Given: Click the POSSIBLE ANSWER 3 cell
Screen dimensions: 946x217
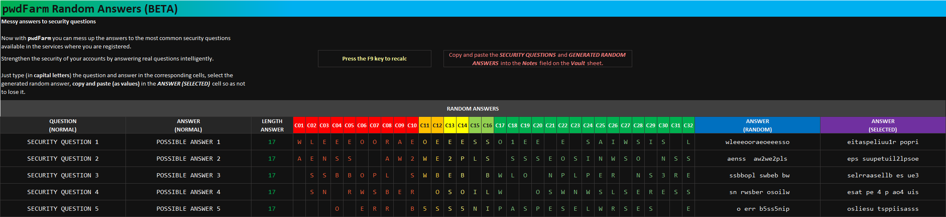Looking at the screenshot, I should tap(188, 175).
